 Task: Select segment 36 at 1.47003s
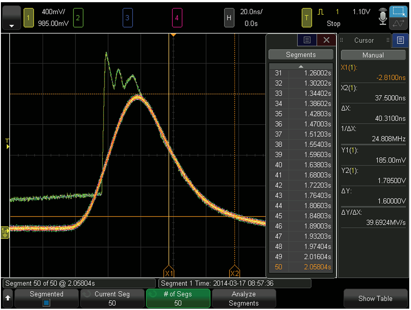tap(301, 124)
